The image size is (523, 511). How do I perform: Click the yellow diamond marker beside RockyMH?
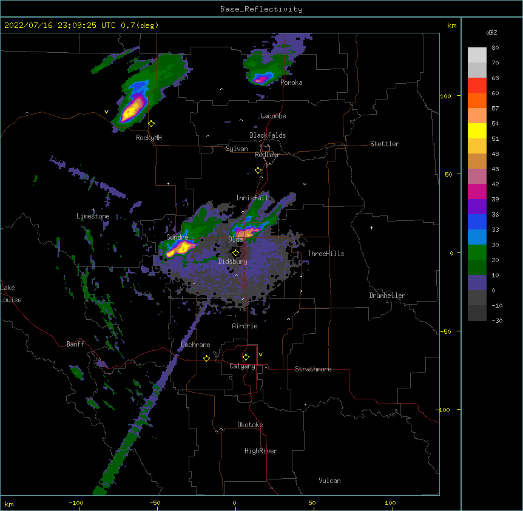tap(152, 124)
